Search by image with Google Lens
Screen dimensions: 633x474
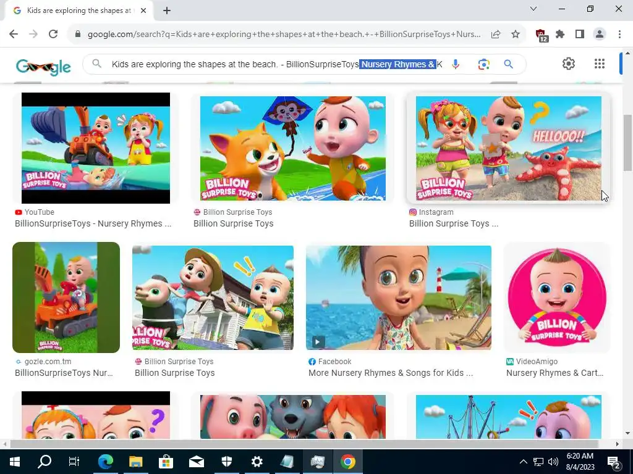pyautogui.click(x=483, y=64)
